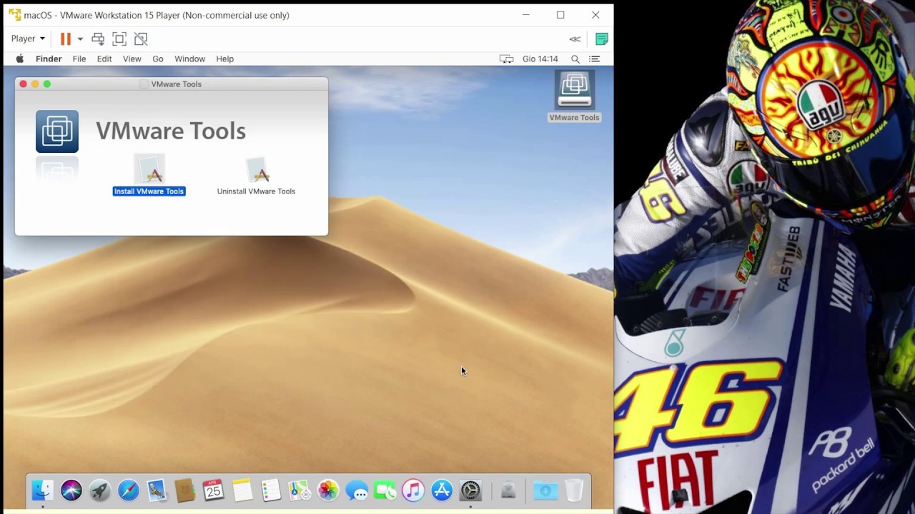
Task: Open Window menu
Action: coord(190,59)
